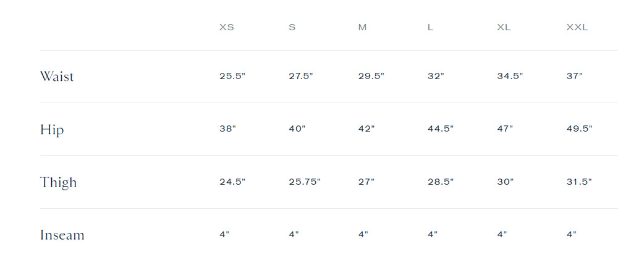The height and width of the screenshot is (257, 618).
Task: Click the 38" hip measurement
Action: (x=228, y=129)
